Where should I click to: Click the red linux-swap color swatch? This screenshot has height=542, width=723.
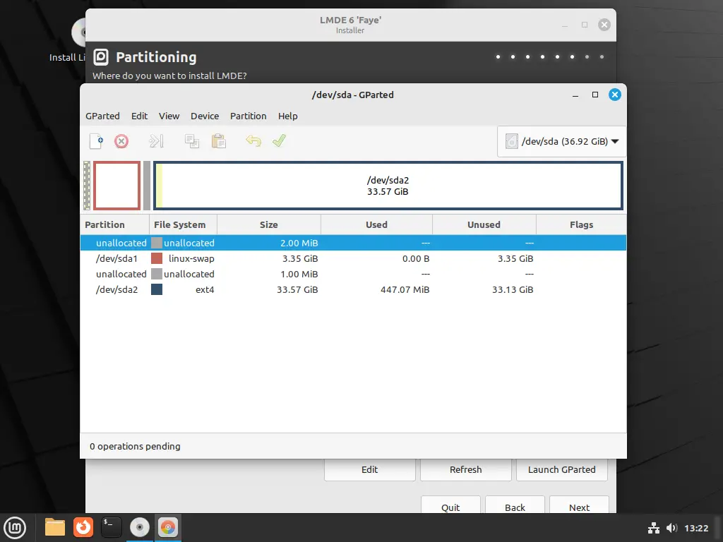(157, 258)
